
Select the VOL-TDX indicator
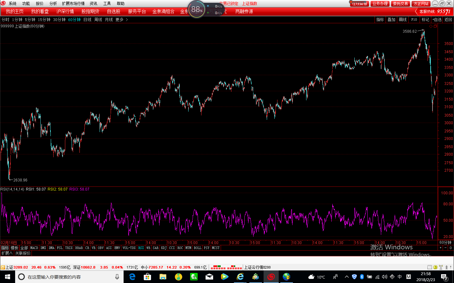129,248
